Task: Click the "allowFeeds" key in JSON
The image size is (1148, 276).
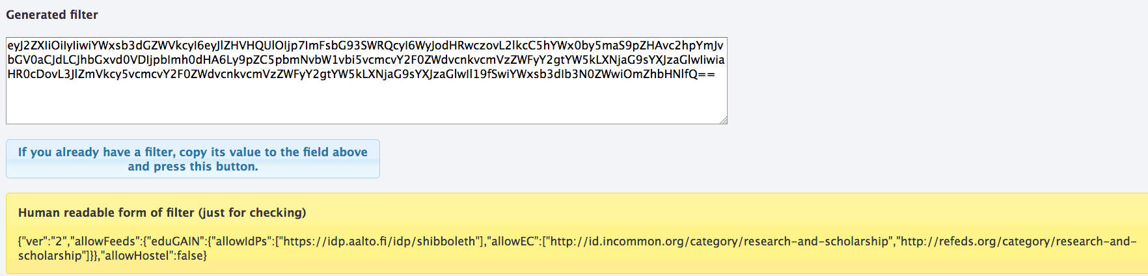Action: pyautogui.click(x=107, y=241)
